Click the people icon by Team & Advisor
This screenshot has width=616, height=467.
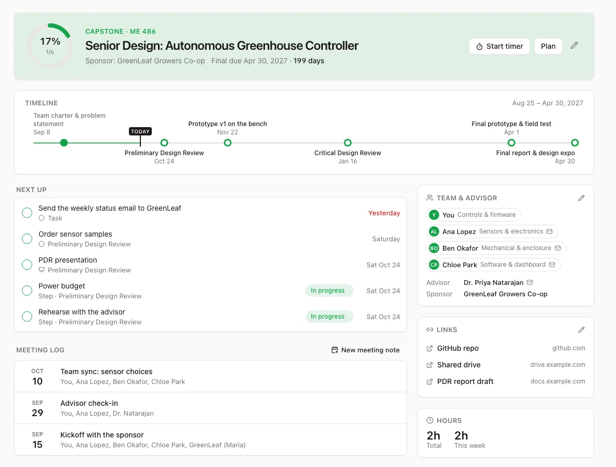tap(430, 198)
